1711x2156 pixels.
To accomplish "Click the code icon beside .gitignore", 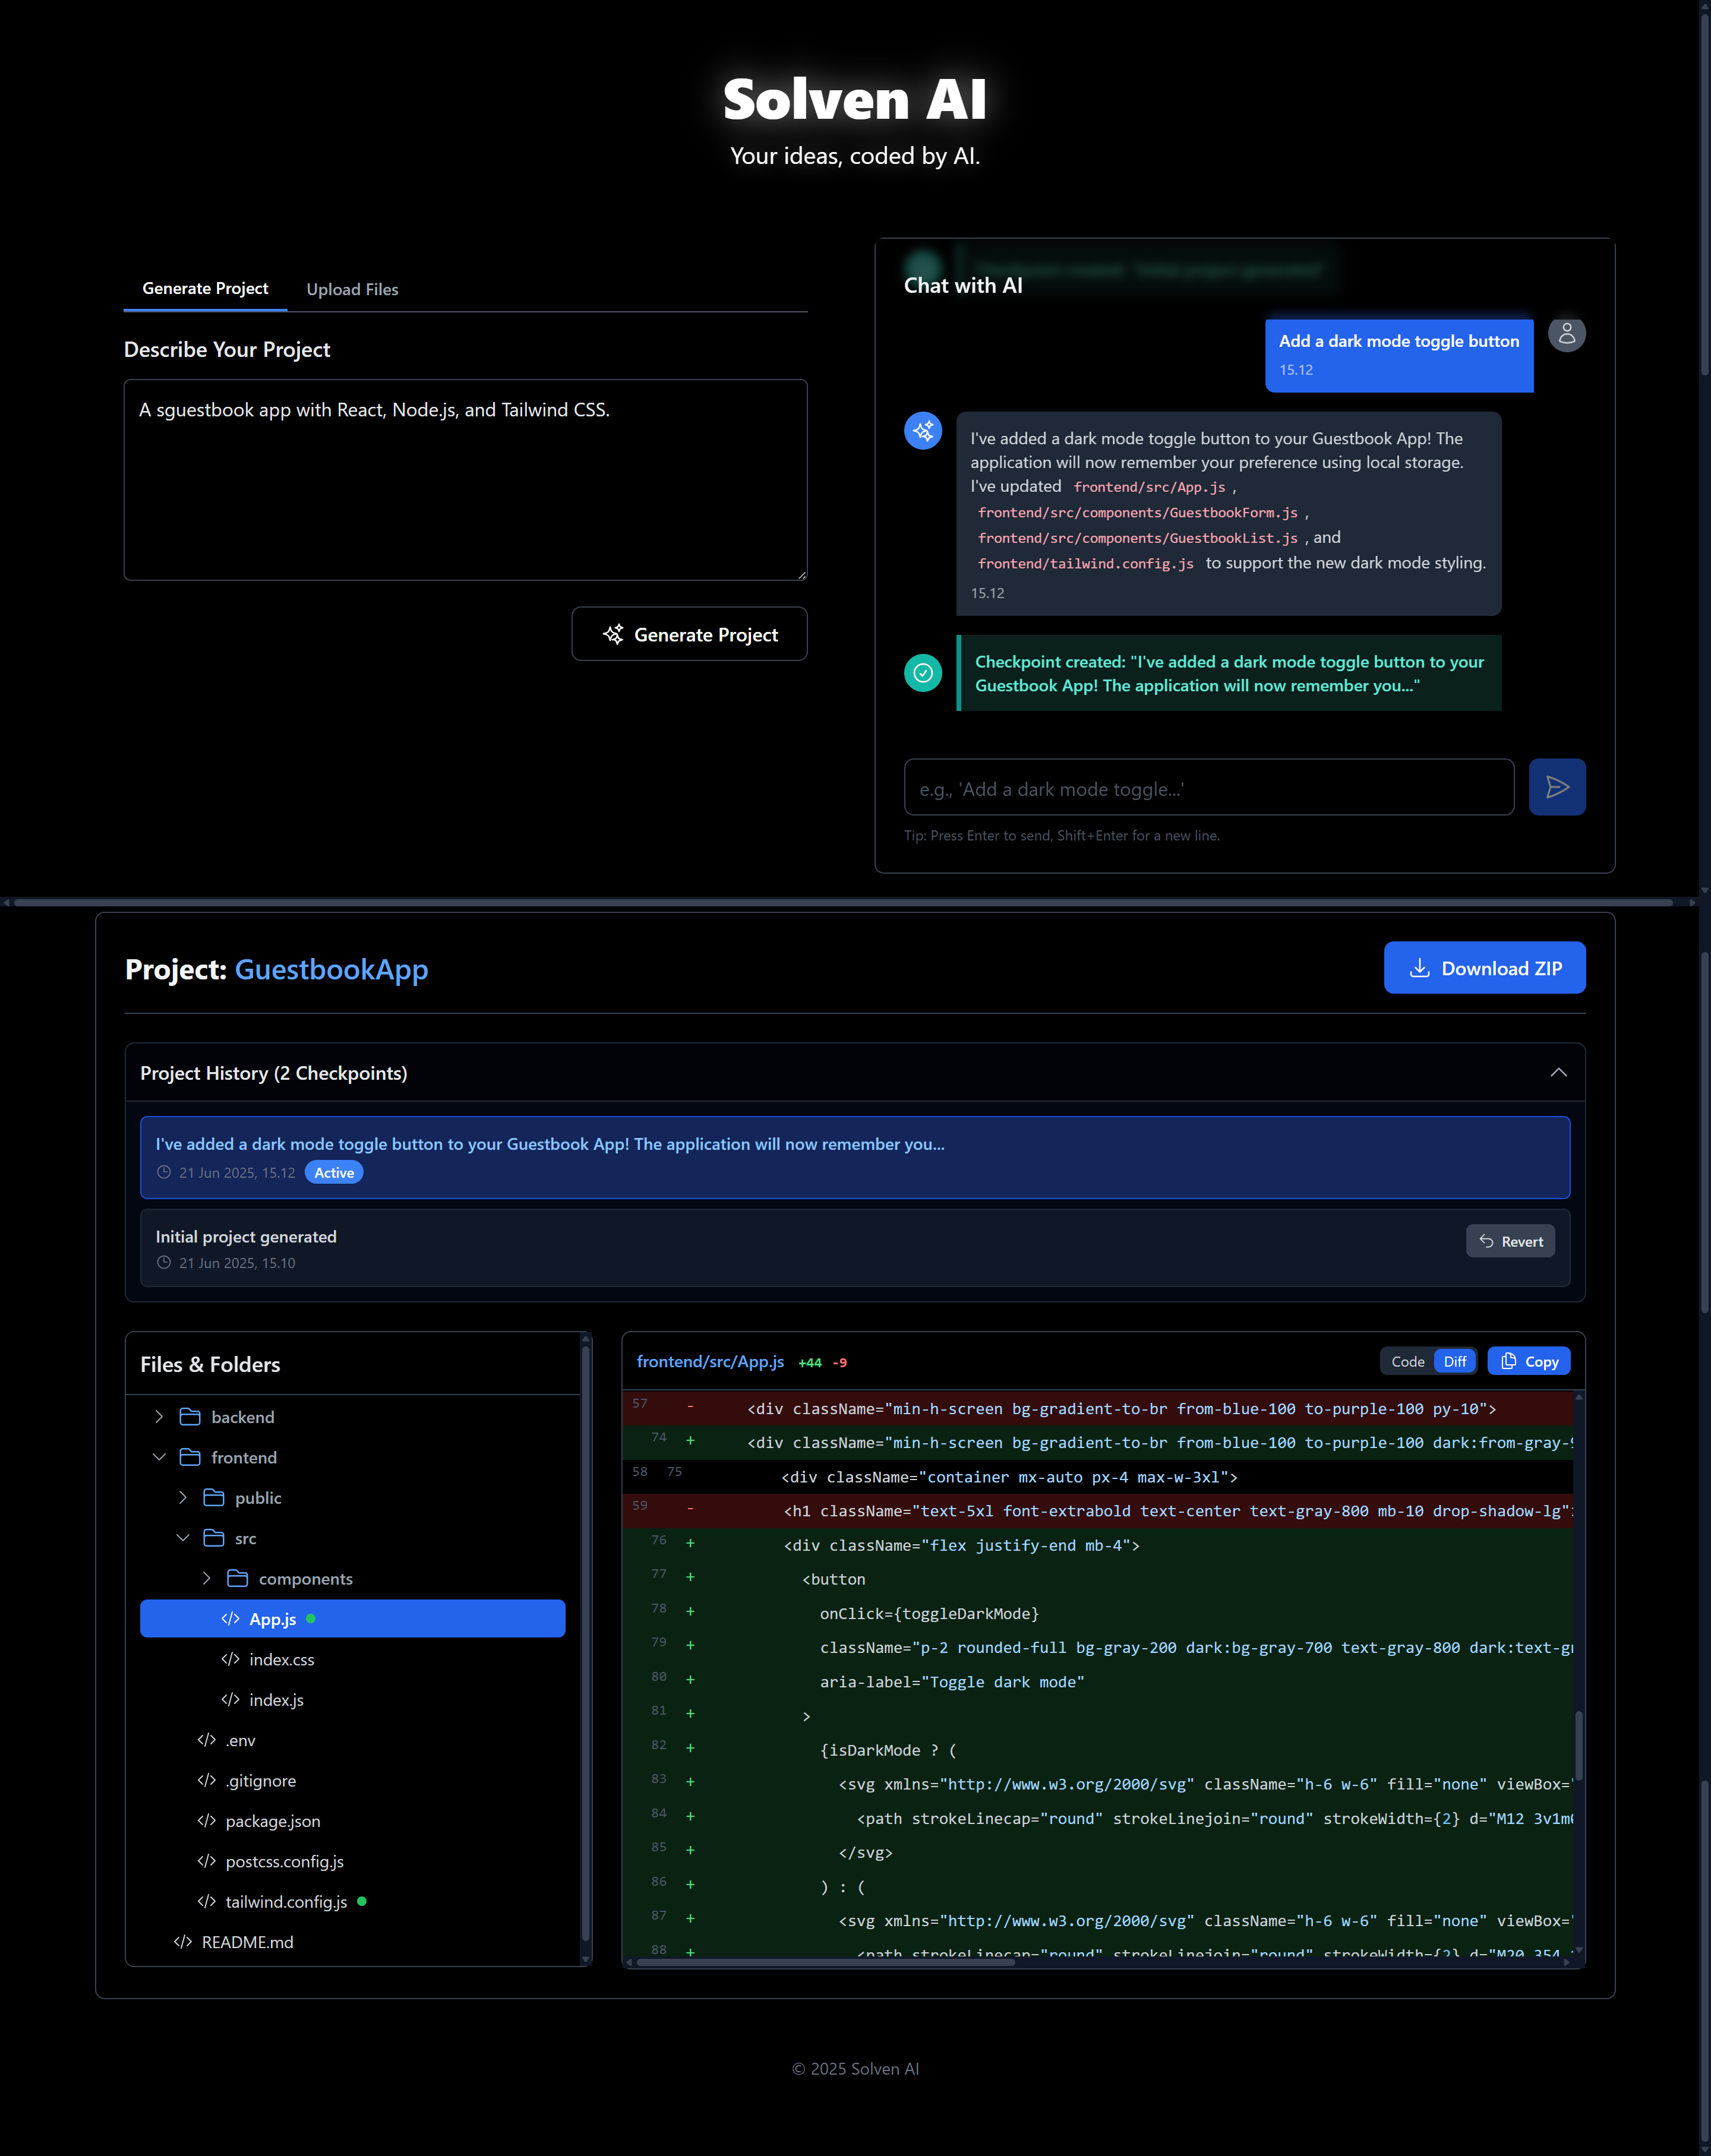I will 206,1780.
